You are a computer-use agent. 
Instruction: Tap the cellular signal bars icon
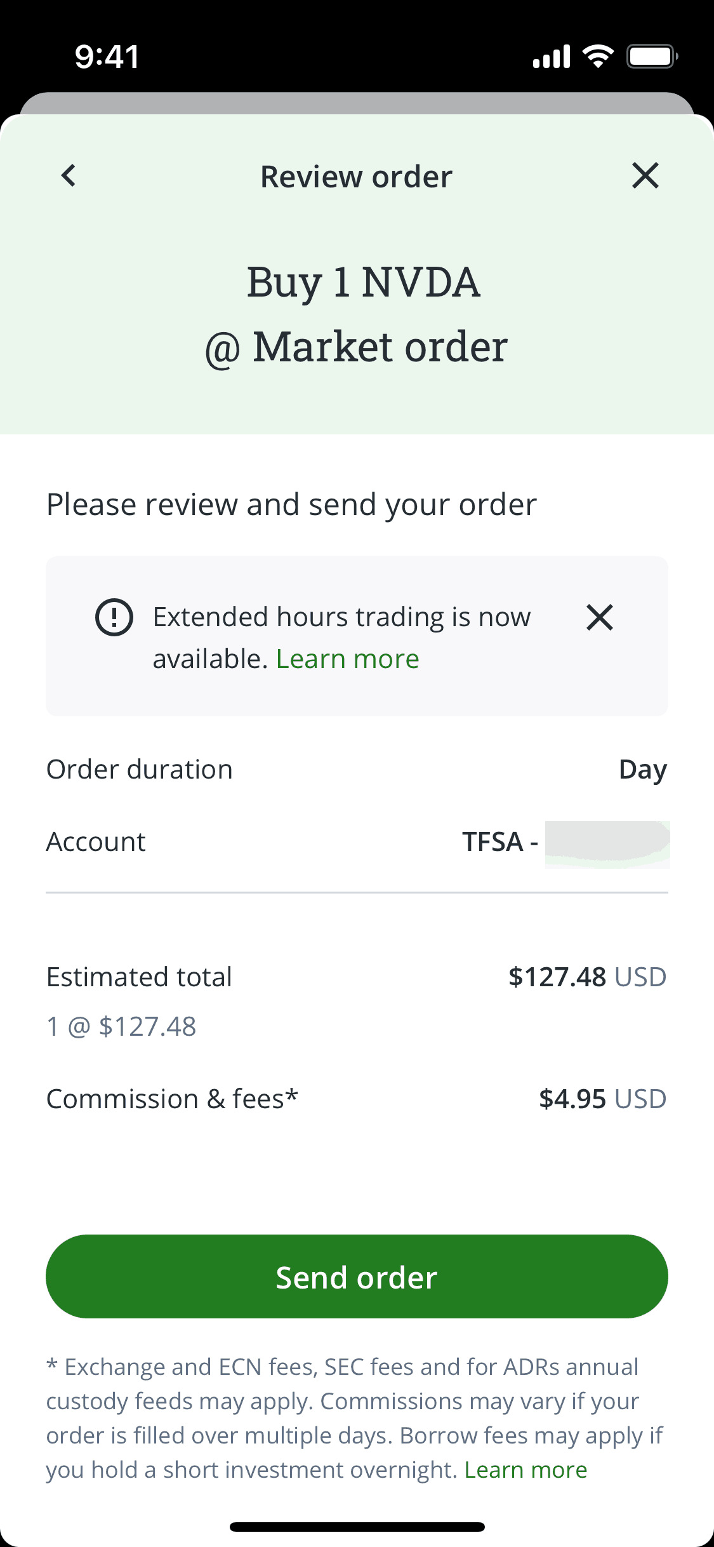552,57
